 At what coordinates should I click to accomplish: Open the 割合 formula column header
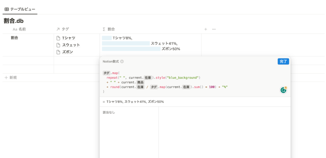pos(109,29)
